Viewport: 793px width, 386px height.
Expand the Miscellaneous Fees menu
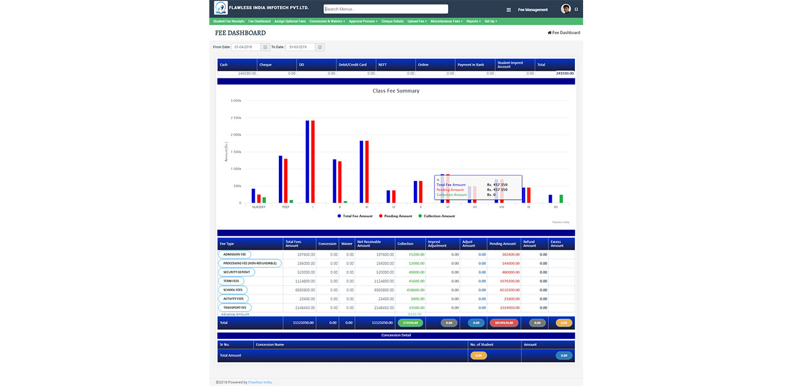pos(446,21)
